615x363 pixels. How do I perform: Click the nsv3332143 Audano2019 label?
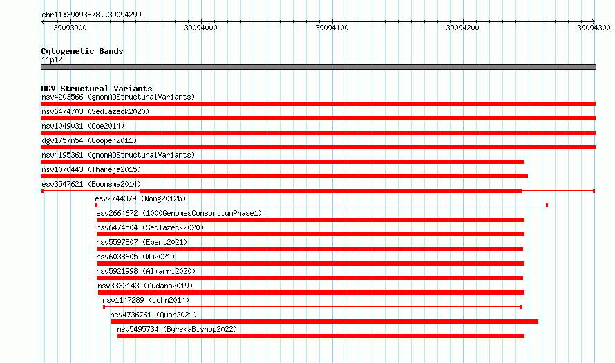(x=145, y=286)
